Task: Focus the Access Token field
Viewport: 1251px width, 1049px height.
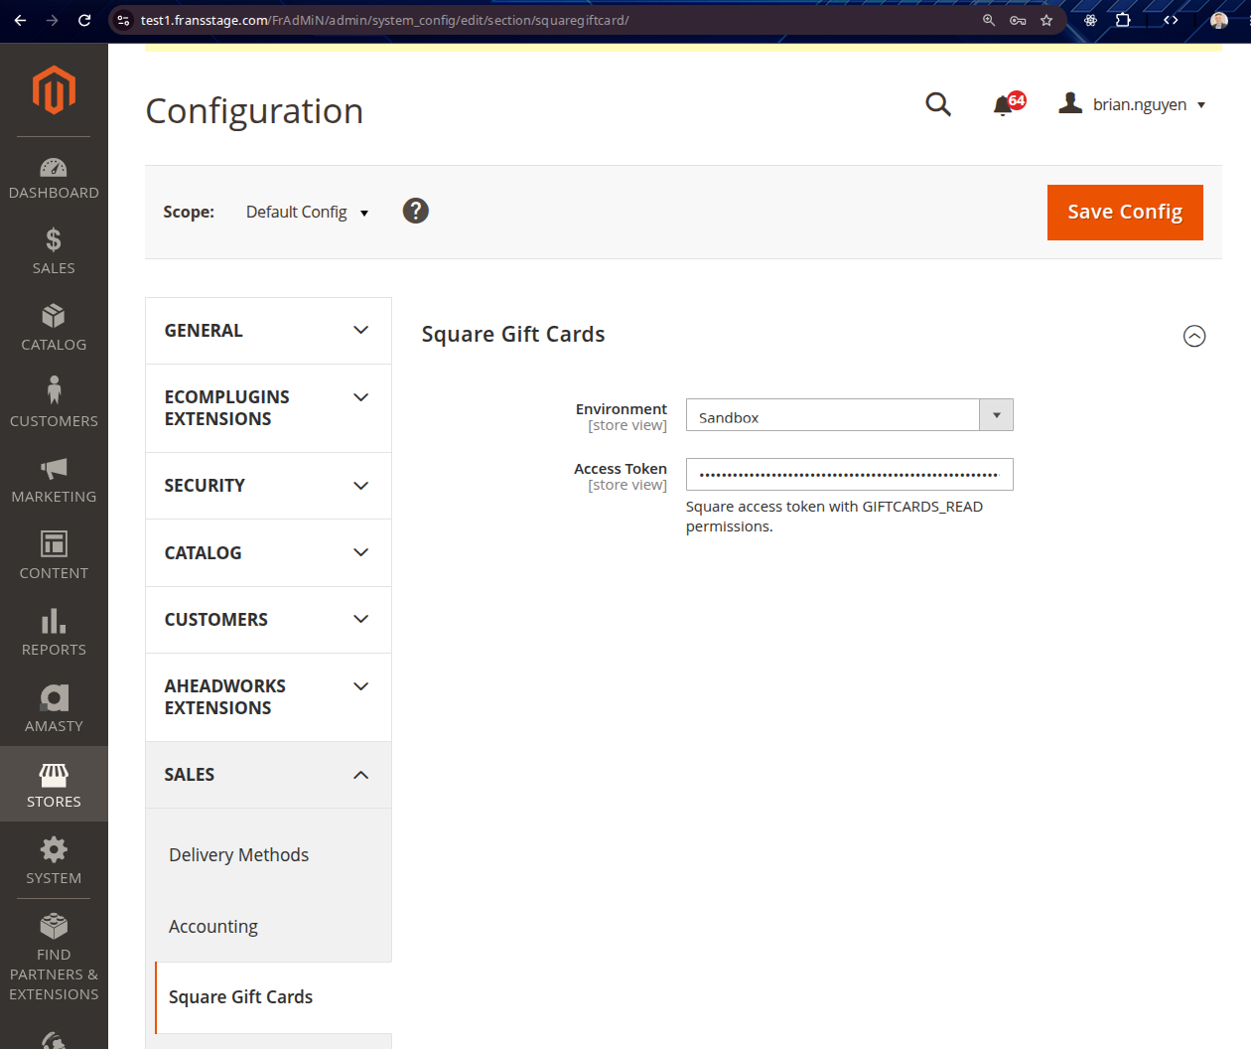Action: [x=849, y=475]
